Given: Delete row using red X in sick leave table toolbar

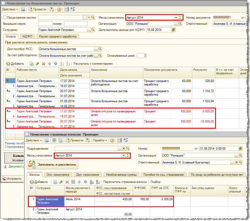Looking at the screenshot, I should coord(43,64).
